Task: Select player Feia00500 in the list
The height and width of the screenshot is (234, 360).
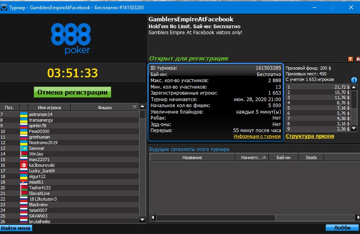Action: [70, 131]
